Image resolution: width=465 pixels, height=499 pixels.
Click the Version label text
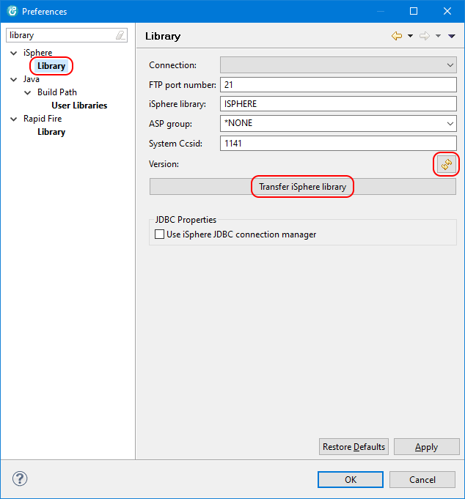tap(164, 164)
